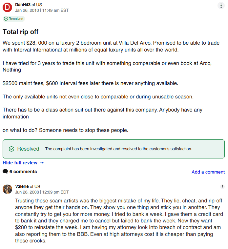
Task: Open the three-dot menu on DanH43's review
Action: pos(221,6)
